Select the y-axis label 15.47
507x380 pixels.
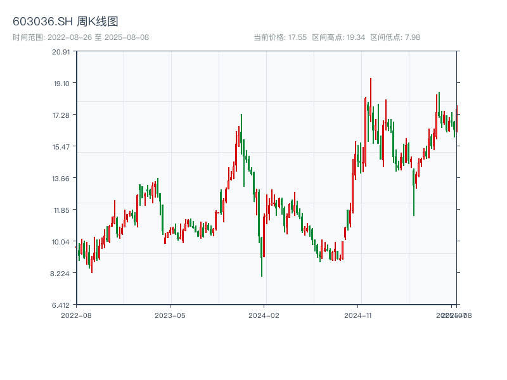tap(61, 147)
